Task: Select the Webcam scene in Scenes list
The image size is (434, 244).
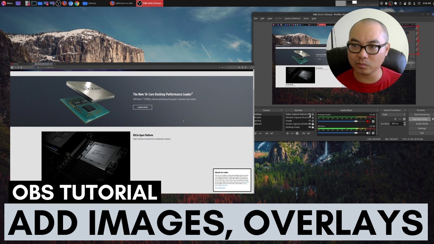Action: point(268,124)
